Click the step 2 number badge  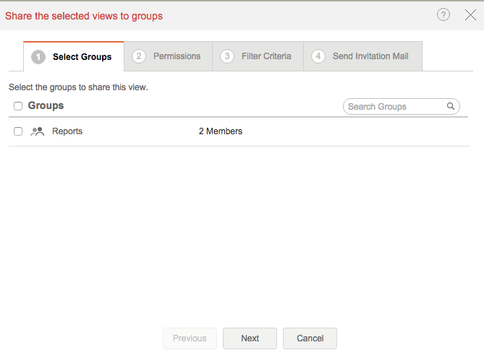[x=139, y=56]
